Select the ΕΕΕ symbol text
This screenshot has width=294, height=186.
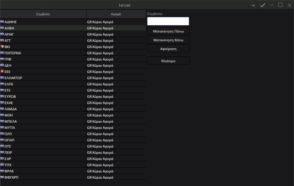tap(7, 72)
